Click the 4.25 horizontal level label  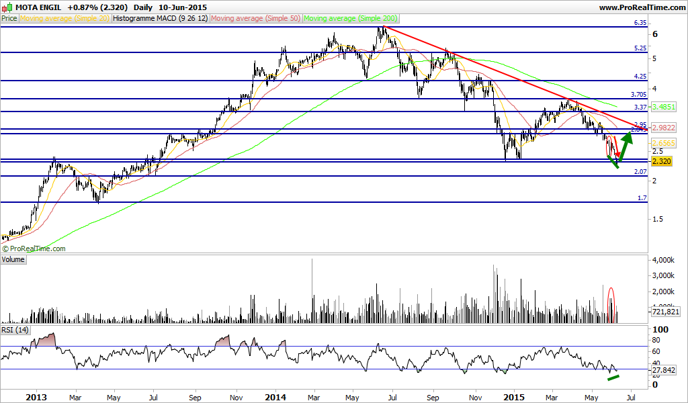point(640,77)
